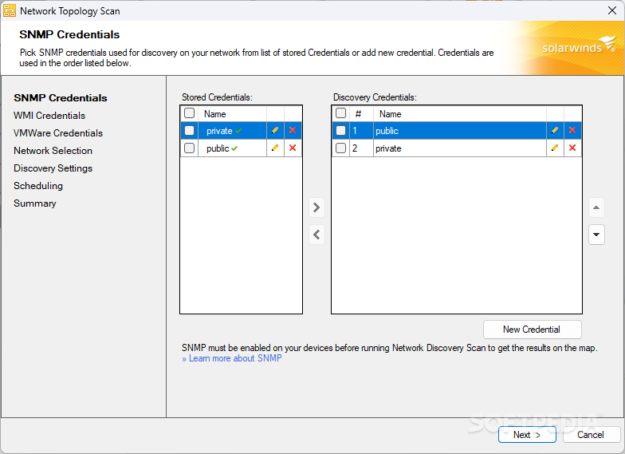The width and height of the screenshot is (625, 454).
Task: Click the New Credential button
Action: tap(533, 330)
